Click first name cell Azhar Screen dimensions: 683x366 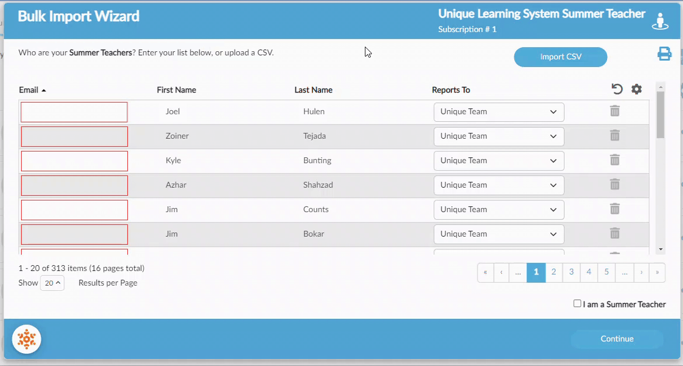(176, 185)
